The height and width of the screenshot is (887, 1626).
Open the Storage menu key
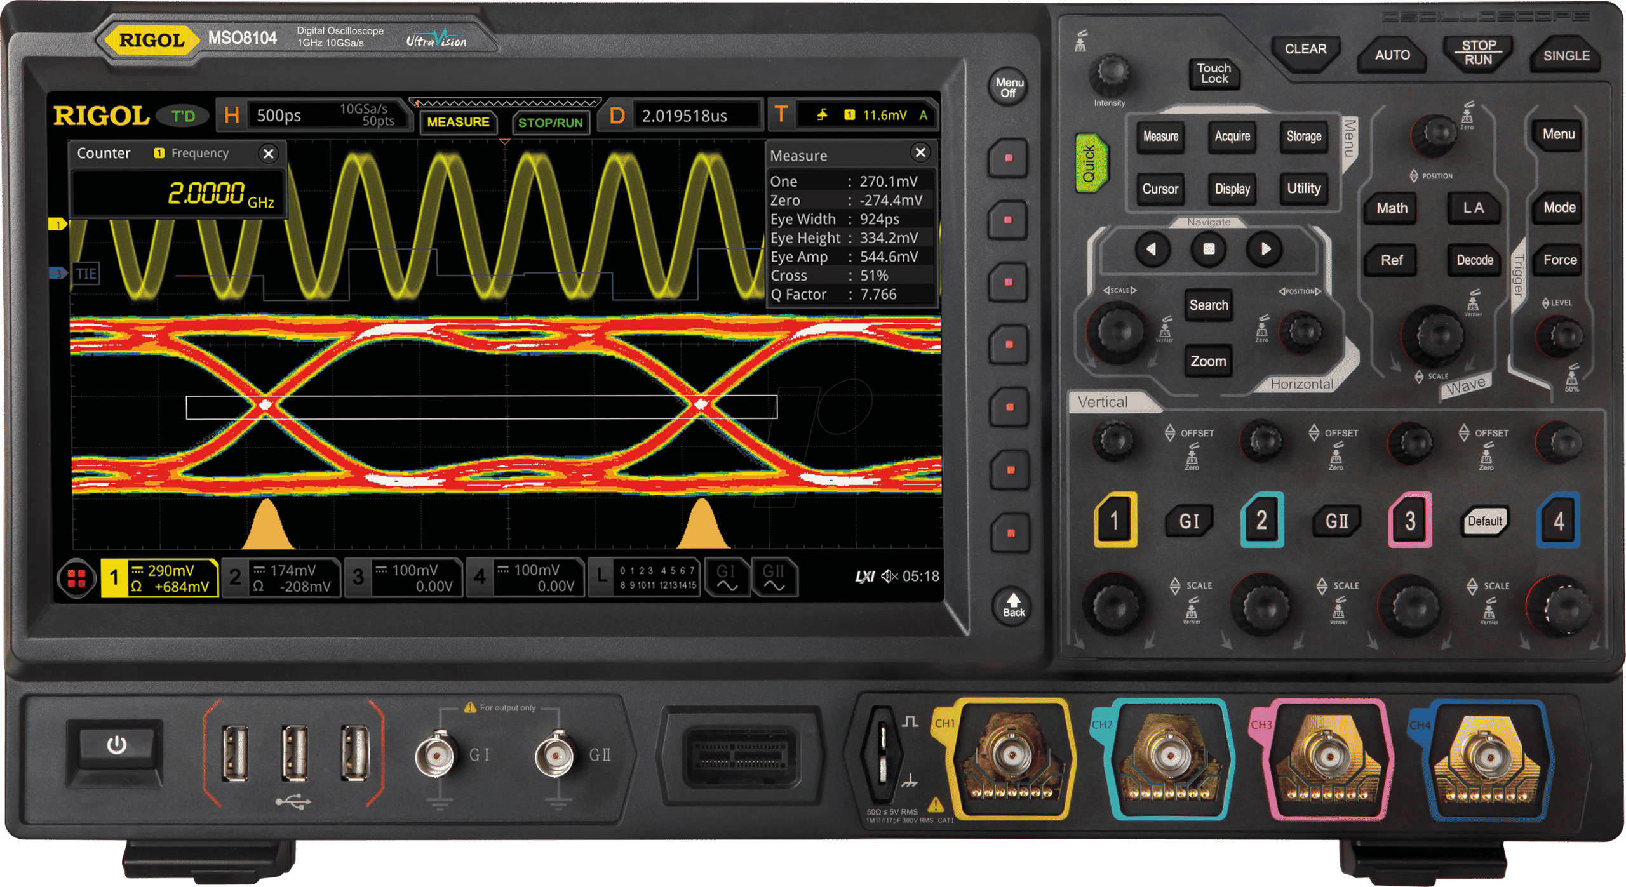coord(1303,137)
